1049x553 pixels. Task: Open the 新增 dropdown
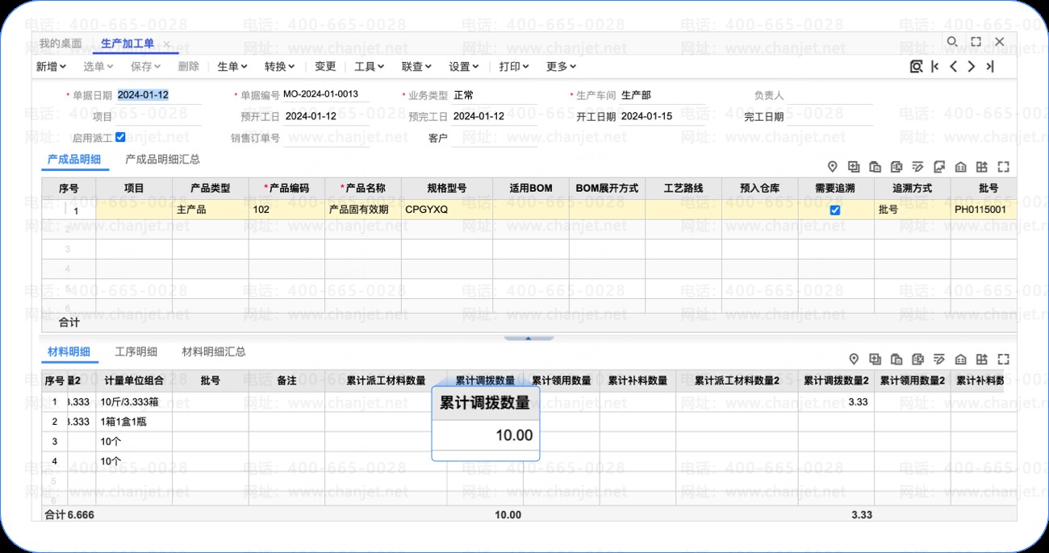tap(51, 67)
